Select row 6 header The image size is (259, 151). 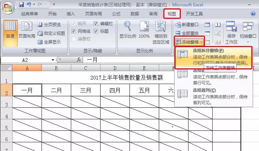[x=6, y=137]
